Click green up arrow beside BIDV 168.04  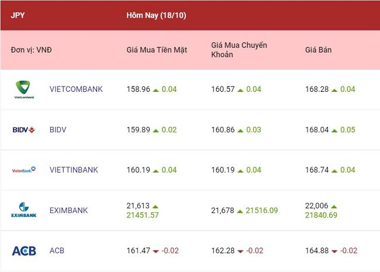pos(334,130)
